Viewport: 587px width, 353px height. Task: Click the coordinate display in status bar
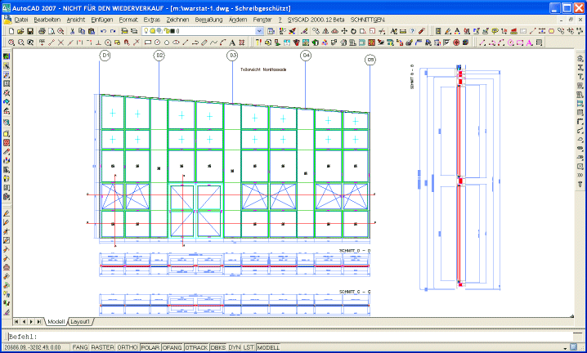click(x=36, y=347)
